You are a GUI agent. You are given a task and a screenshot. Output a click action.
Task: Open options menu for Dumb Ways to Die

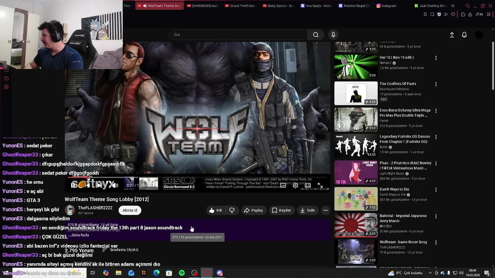pyautogui.click(x=436, y=190)
